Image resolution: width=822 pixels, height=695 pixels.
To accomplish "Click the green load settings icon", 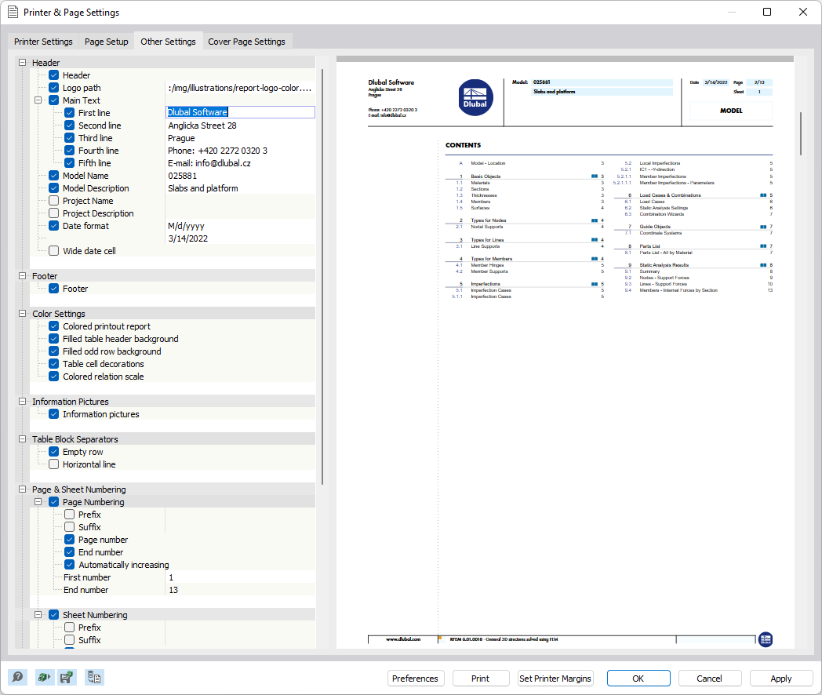I will (43, 677).
